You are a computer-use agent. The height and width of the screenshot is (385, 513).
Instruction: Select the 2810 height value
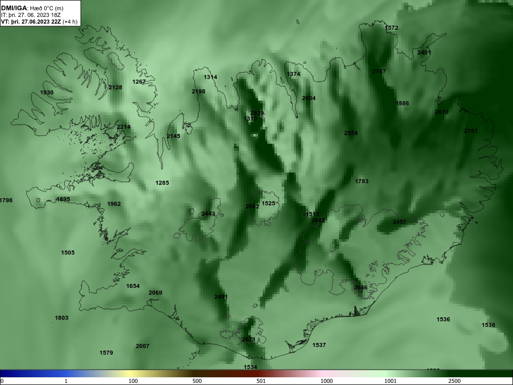tap(442, 112)
